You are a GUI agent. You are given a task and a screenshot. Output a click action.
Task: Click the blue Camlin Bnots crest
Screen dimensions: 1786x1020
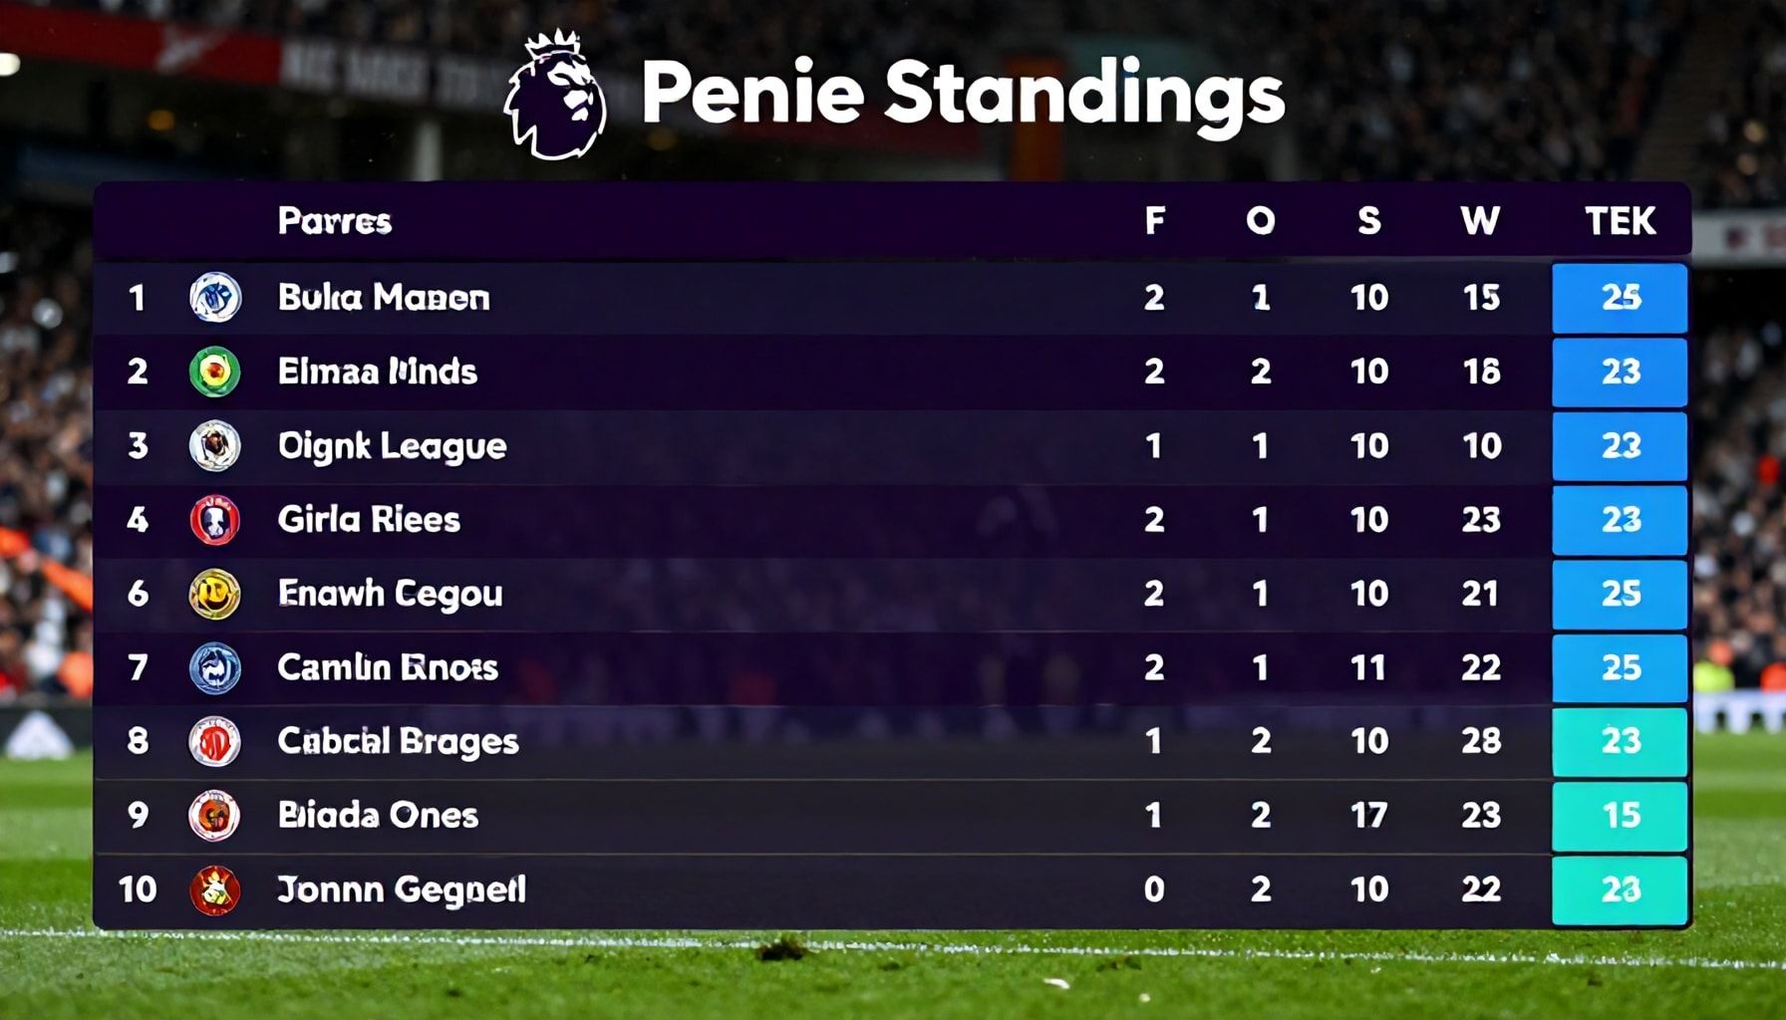click(215, 667)
